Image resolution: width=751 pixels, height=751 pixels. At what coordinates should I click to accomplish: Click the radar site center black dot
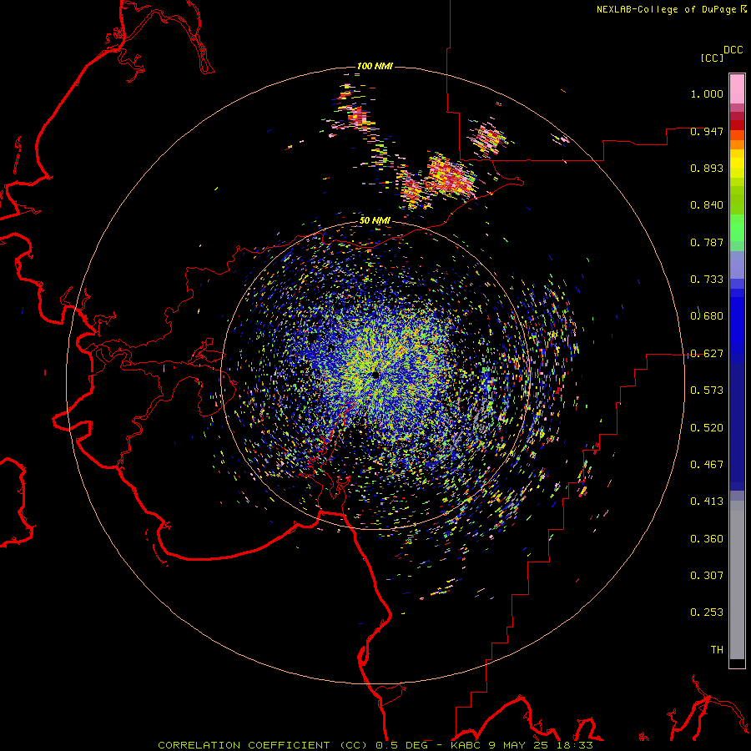pyautogui.click(x=375, y=375)
